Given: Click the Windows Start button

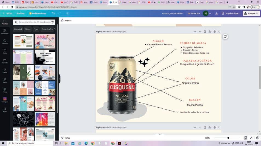Looking at the screenshot, I should [x=3, y=143].
